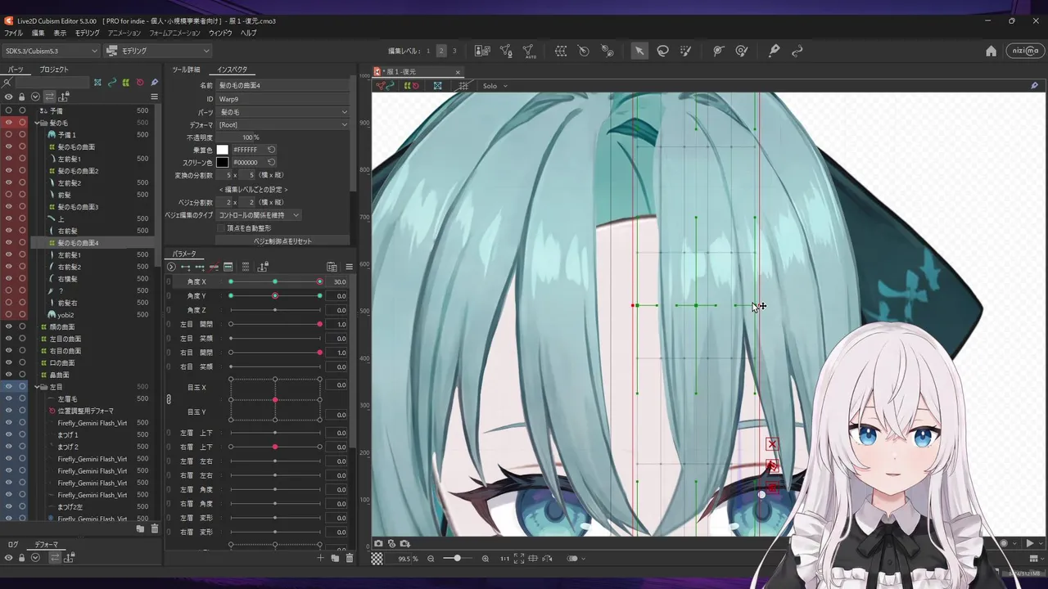Click the 1:1 zoom reset button
Viewport: 1048px width, 589px height.
click(504, 559)
